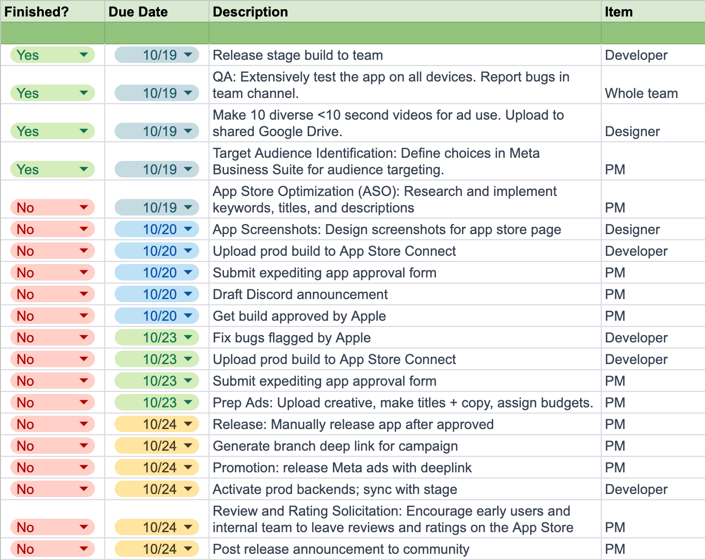
Task: Select the "Due Date" column header
Action: click(x=157, y=11)
